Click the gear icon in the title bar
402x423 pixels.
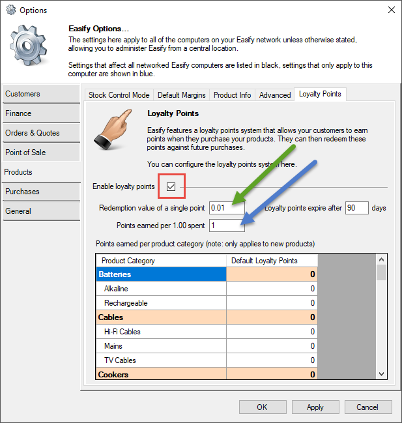click(10, 10)
